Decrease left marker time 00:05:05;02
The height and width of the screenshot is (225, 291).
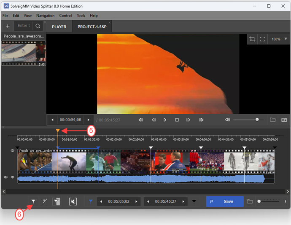101,201
